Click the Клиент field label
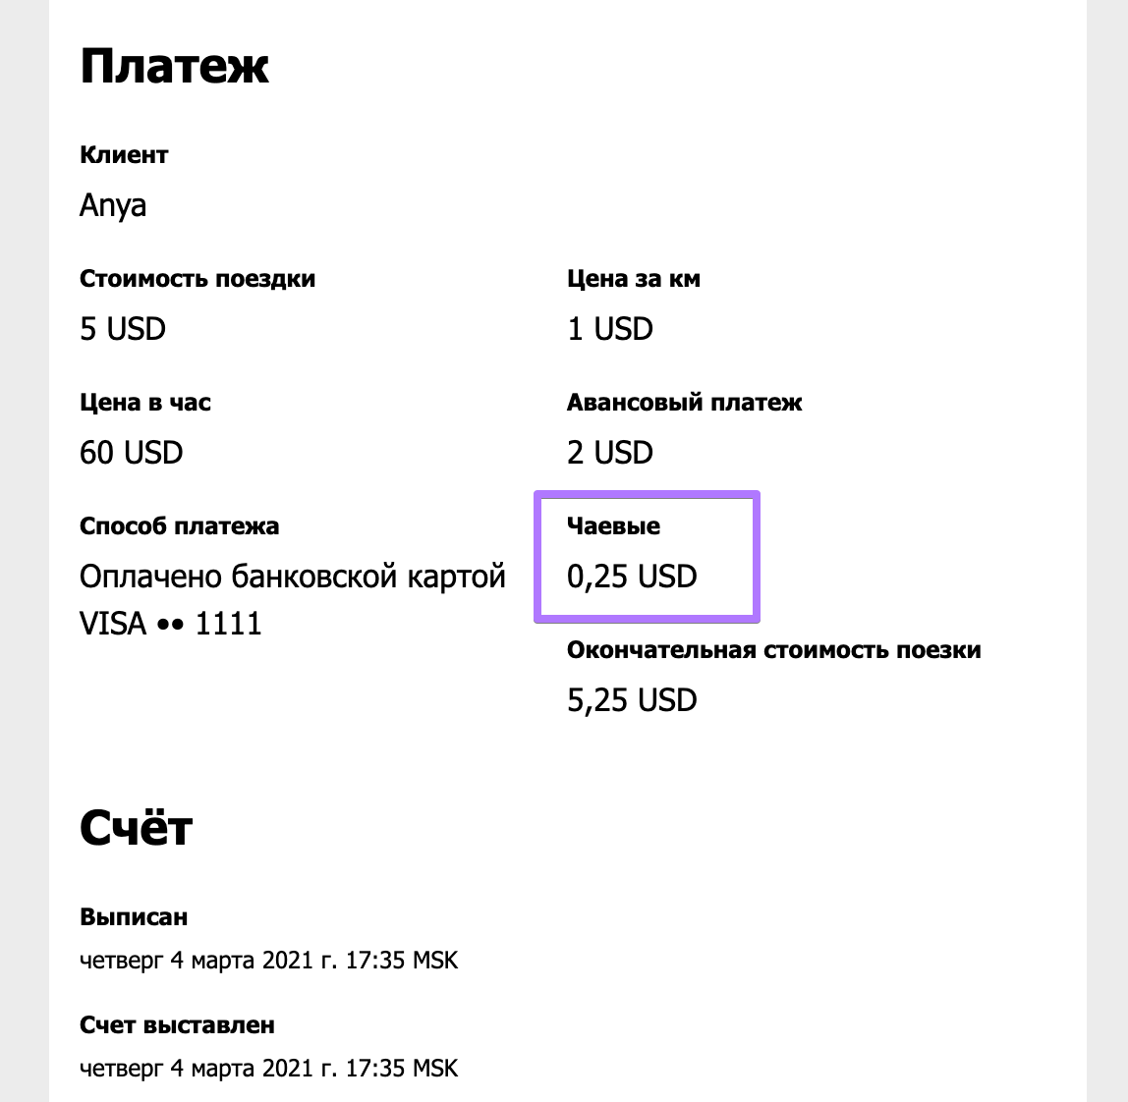This screenshot has width=1128, height=1102. pos(124,154)
